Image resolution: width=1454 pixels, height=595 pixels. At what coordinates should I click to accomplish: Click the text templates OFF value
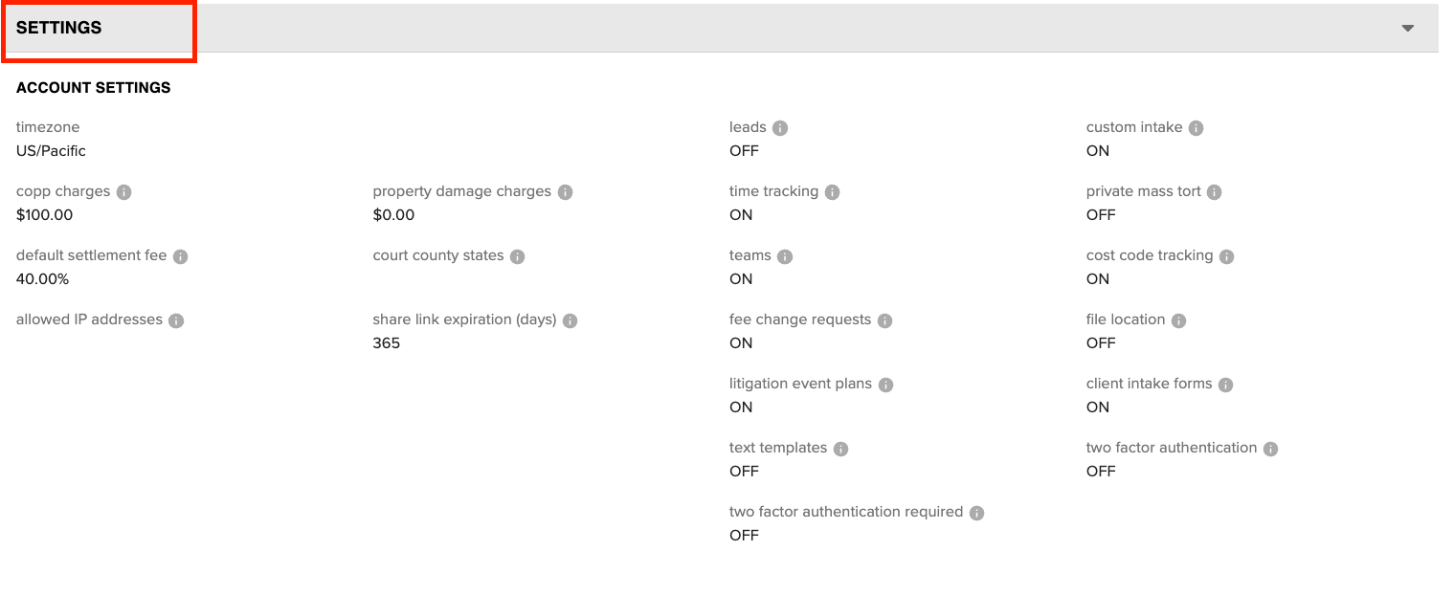(744, 472)
